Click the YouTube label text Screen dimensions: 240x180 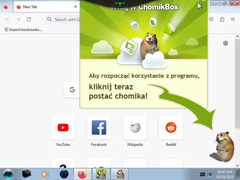click(x=63, y=145)
